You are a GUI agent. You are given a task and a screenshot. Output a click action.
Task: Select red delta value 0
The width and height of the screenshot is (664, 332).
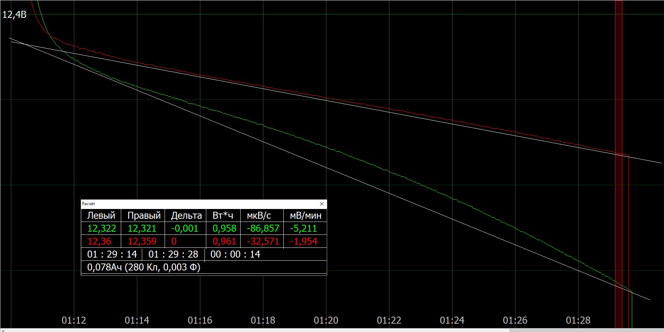[174, 241]
